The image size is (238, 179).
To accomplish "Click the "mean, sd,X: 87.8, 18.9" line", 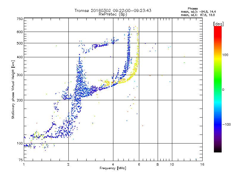I will (198, 15).
